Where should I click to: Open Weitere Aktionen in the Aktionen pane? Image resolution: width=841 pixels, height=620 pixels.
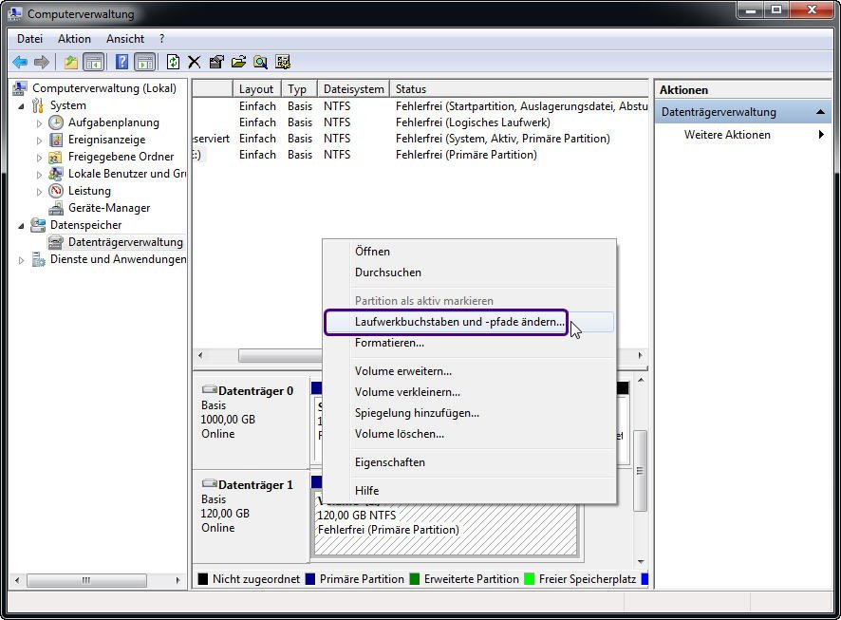(742, 135)
